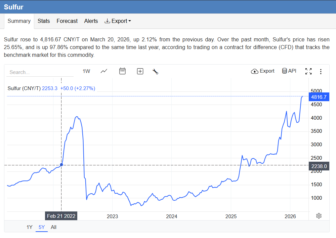
Task: Switch to the Stats tab
Action: [44, 21]
